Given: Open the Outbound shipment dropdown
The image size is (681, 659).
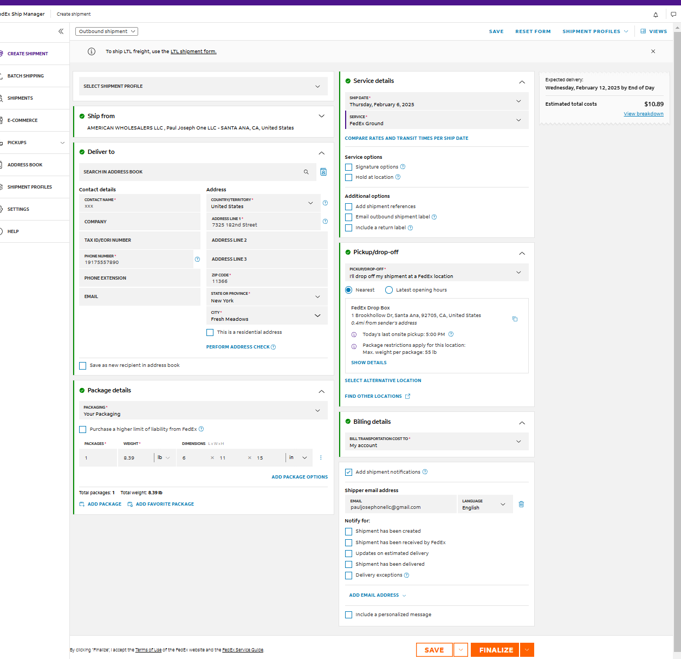Looking at the screenshot, I should pyautogui.click(x=107, y=31).
